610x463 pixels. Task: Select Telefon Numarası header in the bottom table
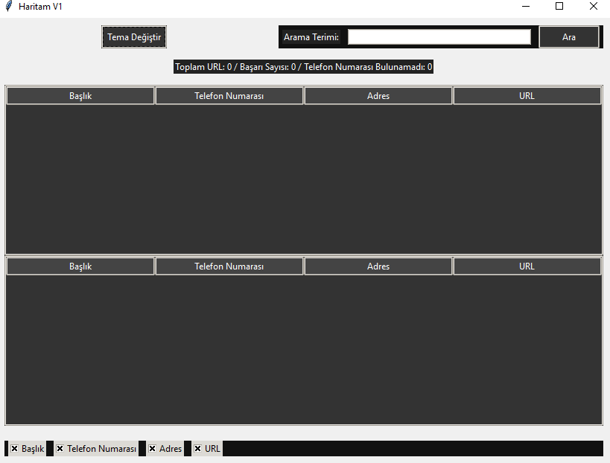(229, 266)
